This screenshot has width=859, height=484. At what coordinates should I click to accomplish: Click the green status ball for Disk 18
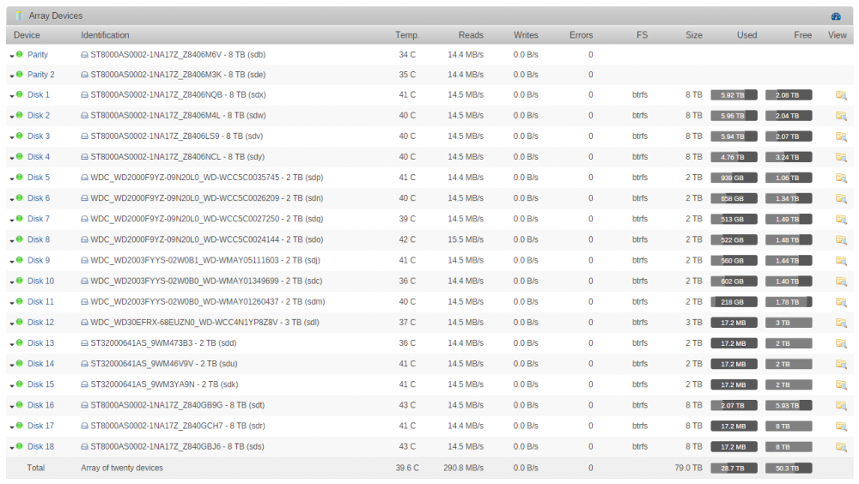(x=19, y=446)
